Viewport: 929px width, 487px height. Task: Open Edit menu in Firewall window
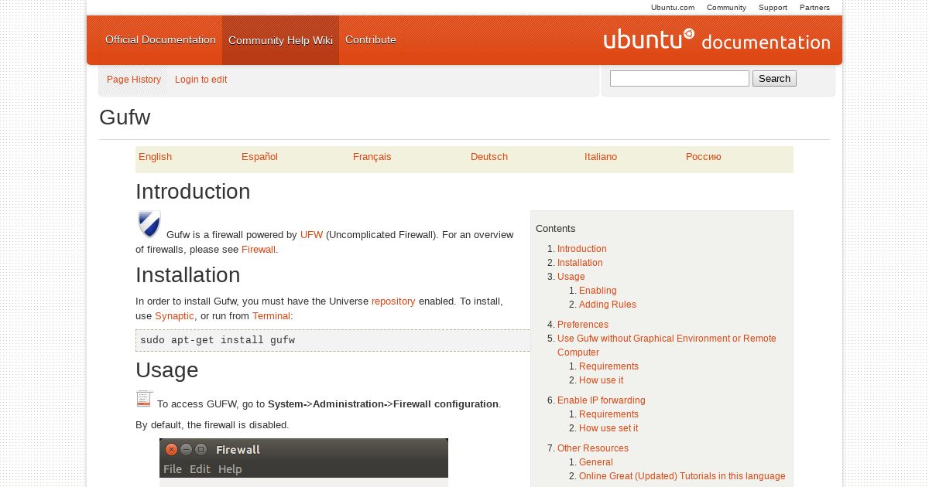point(200,469)
